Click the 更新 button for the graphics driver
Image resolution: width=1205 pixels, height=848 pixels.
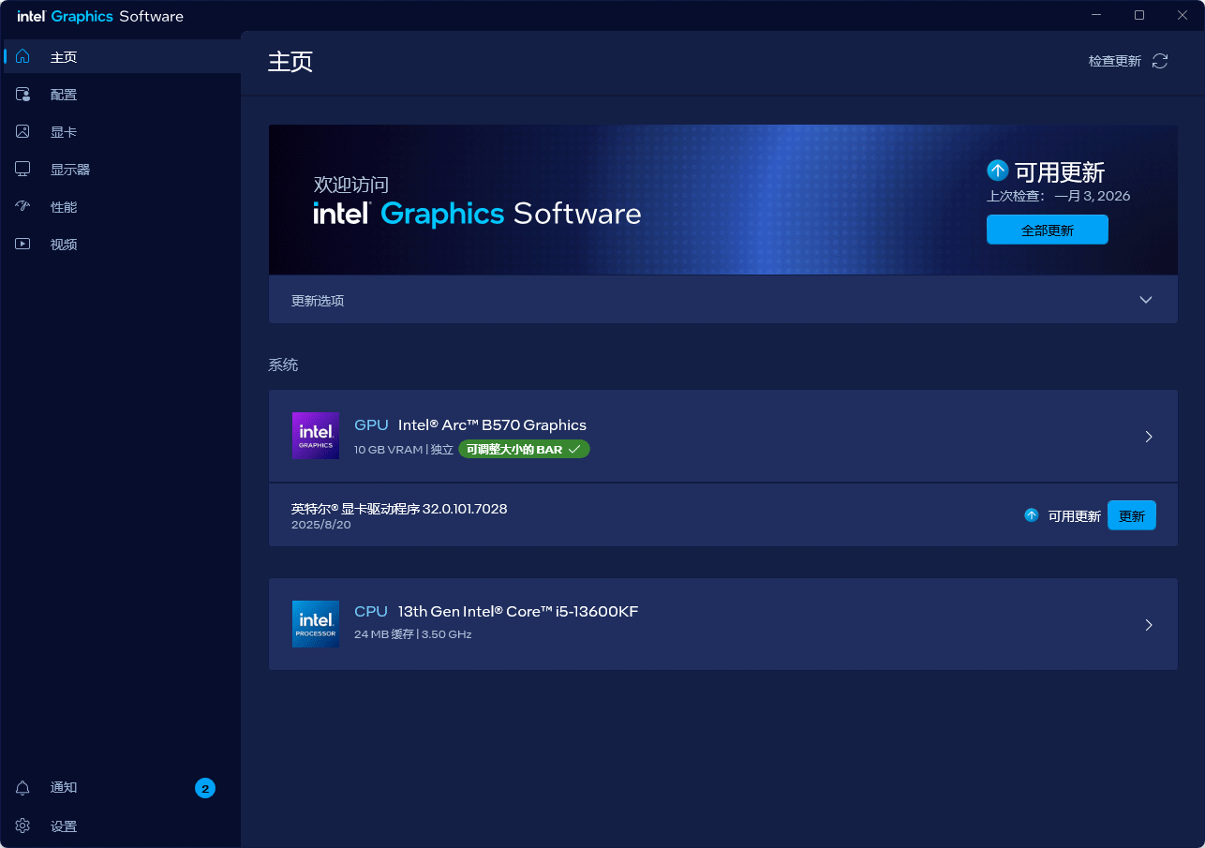tap(1132, 515)
